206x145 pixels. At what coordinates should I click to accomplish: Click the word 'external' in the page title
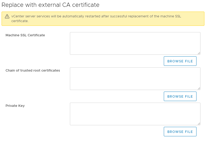point(49,5)
